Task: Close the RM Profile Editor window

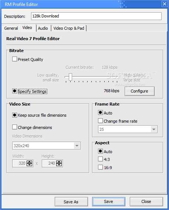Action: (x=165, y=4)
